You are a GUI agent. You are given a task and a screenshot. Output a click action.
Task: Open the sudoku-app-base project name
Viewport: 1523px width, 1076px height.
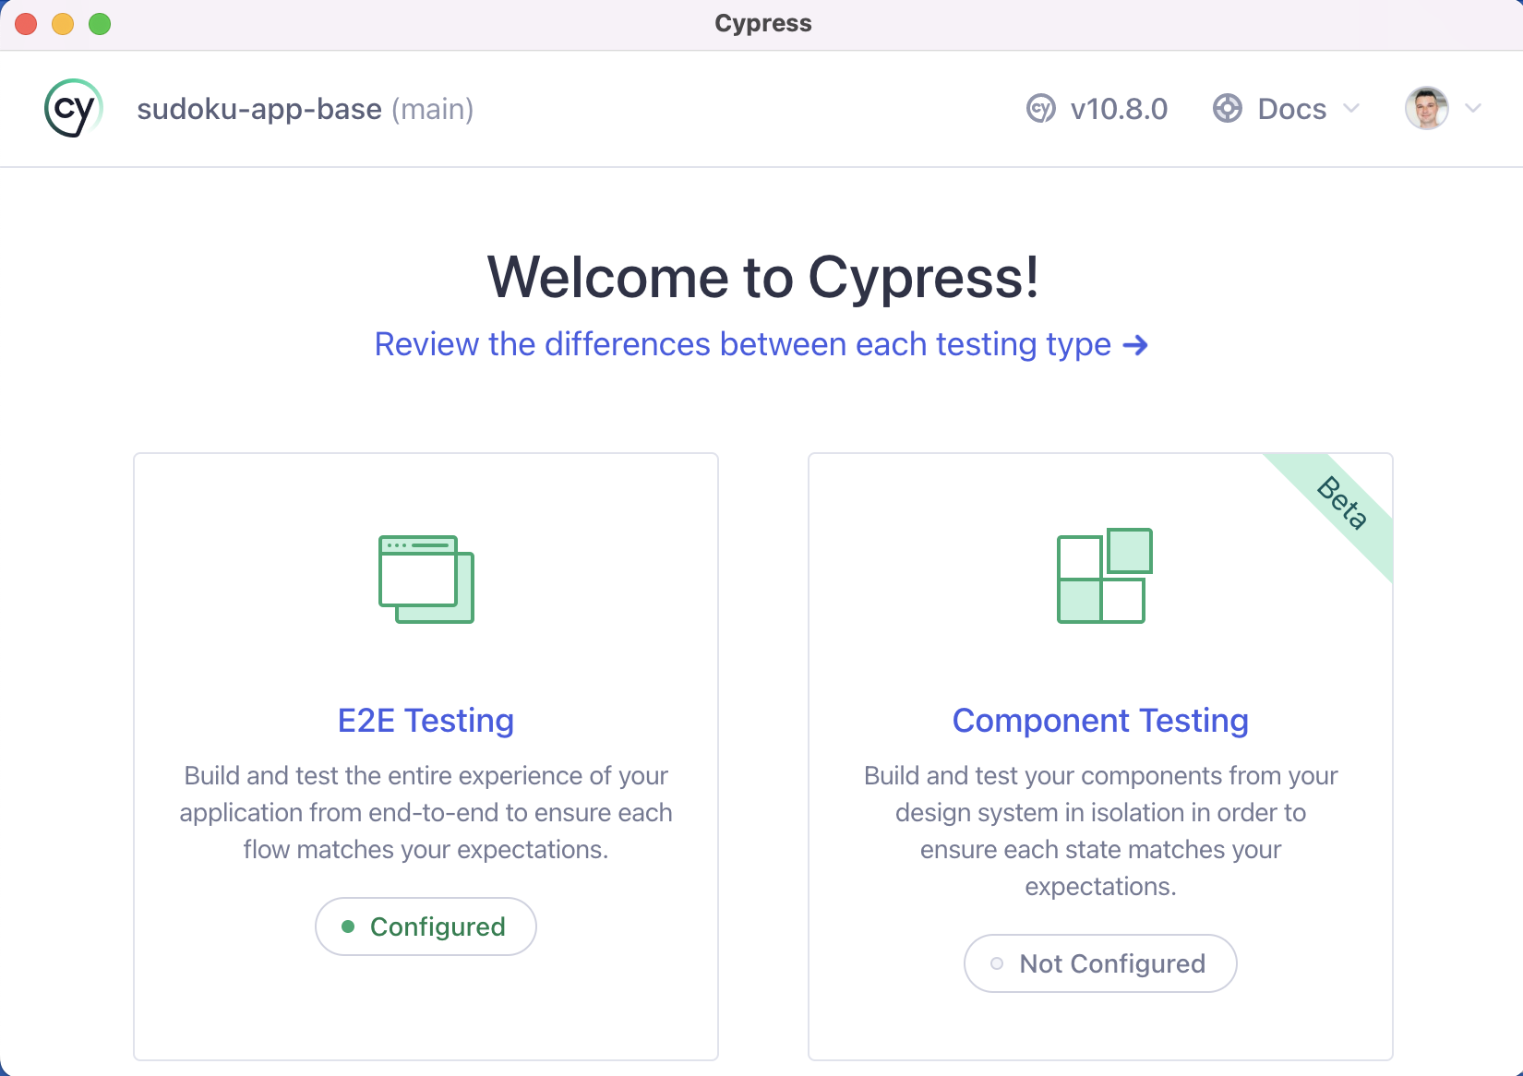pos(259,109)
